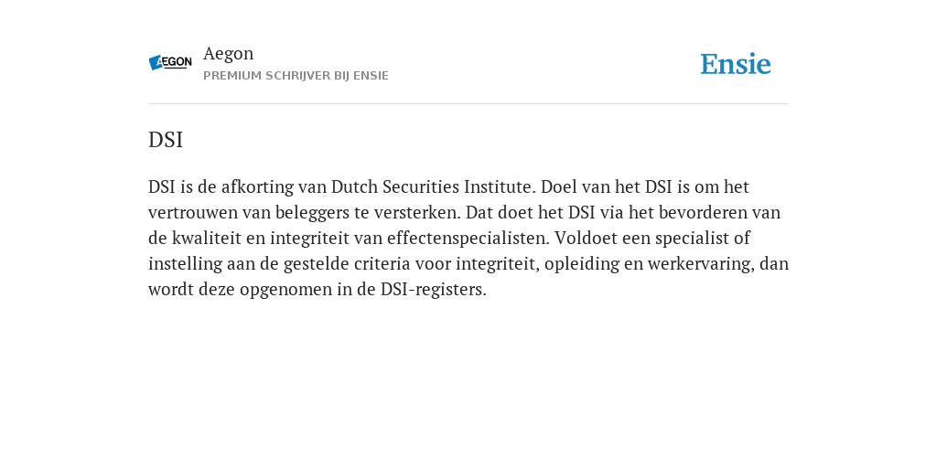The width and height of the screenshot is (937, 468).
Task: Select the DSI heading title
Action: (166, 140)
